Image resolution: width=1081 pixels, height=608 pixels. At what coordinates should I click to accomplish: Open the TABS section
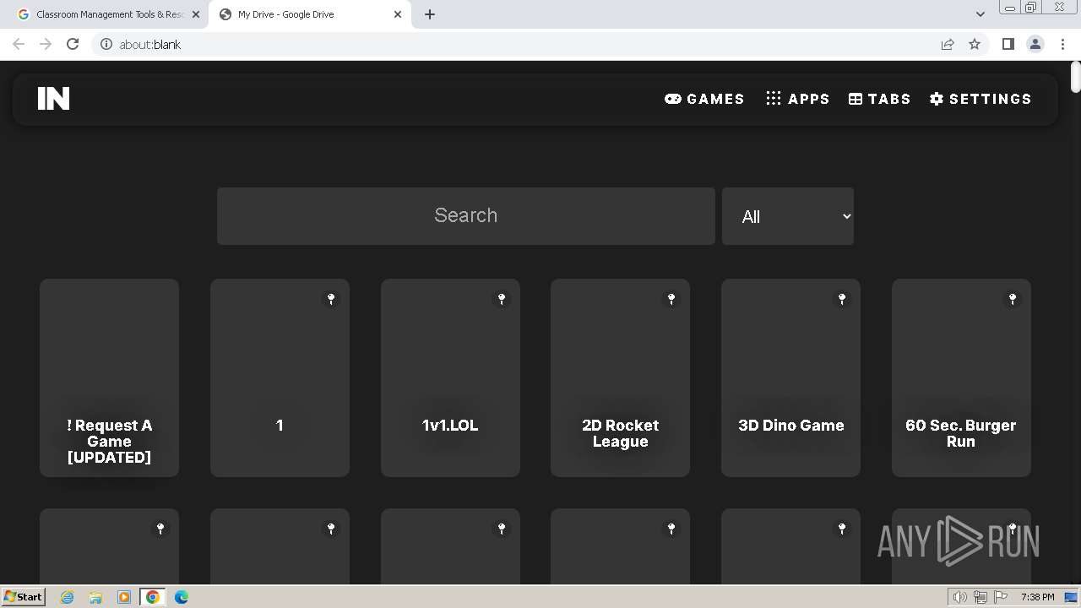(x=879, y=99)
